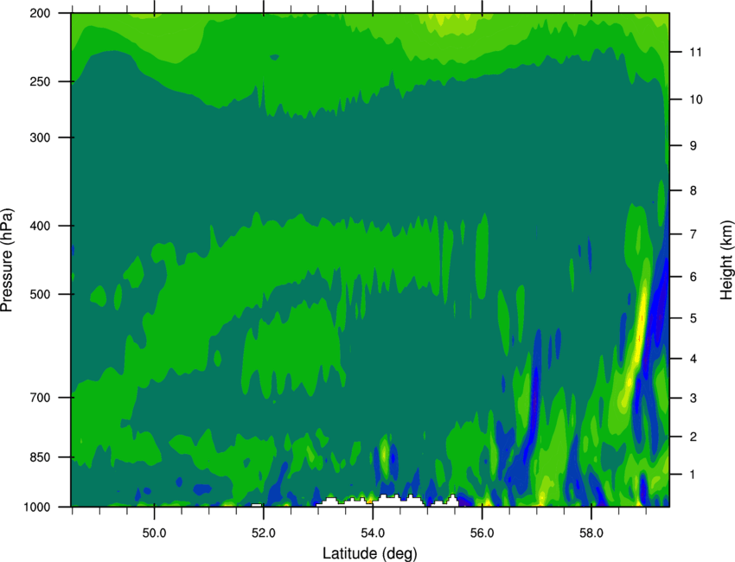The width and height of the screenshot is (735, 562).
Task: Click the 200 pressure tick label
Action: (x=40, y=13)
